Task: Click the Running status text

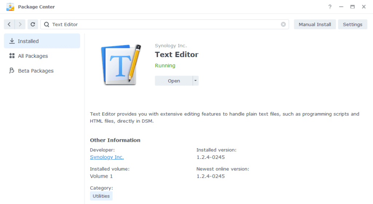Action: click(165, 65)
